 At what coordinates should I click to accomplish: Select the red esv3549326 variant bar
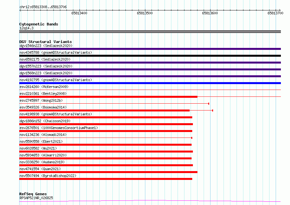tap(105, 110)
